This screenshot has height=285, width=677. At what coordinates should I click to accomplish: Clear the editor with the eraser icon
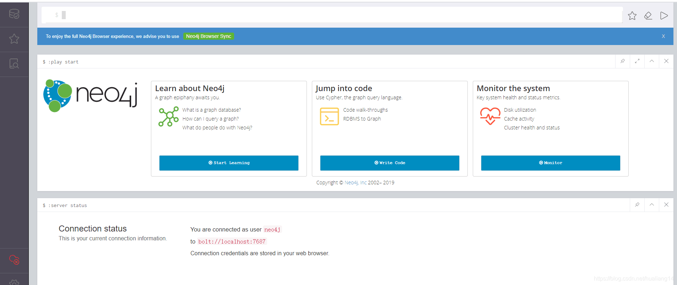[648, 16]
